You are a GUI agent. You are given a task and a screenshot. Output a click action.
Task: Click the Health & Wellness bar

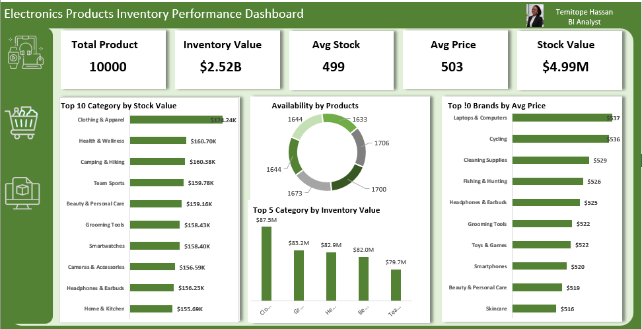[x=158, y=141]
